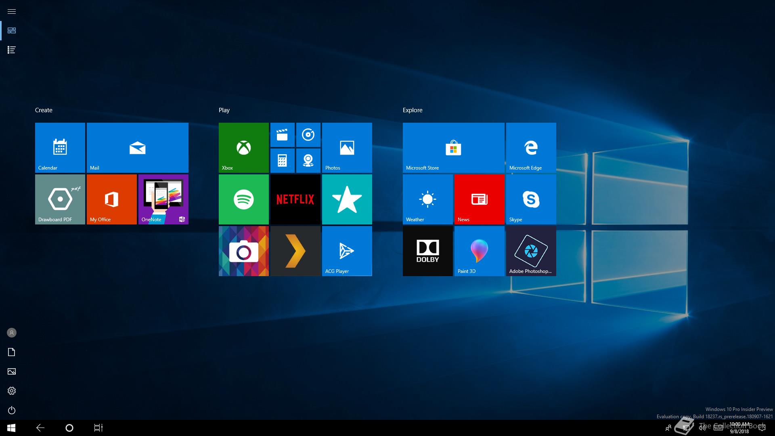Launch the Spotify tile
This screenshot has height=436, width=775.
tap(244, 199)
